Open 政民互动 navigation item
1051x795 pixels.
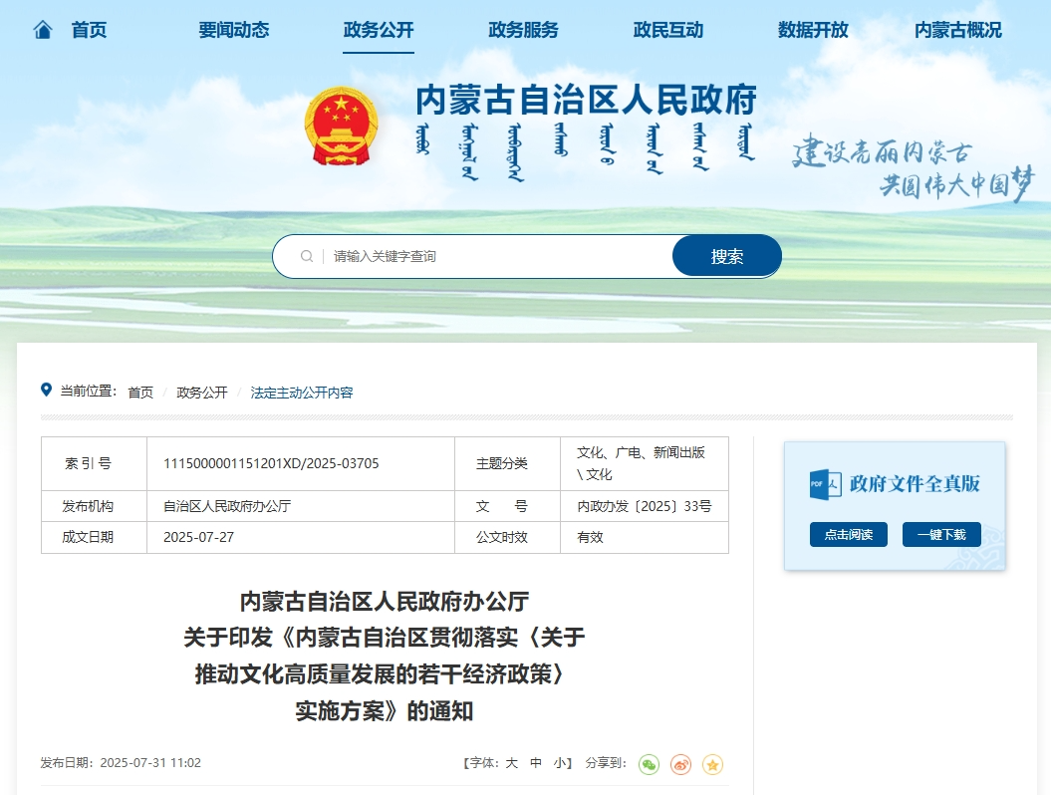click(x=668, y=30)
